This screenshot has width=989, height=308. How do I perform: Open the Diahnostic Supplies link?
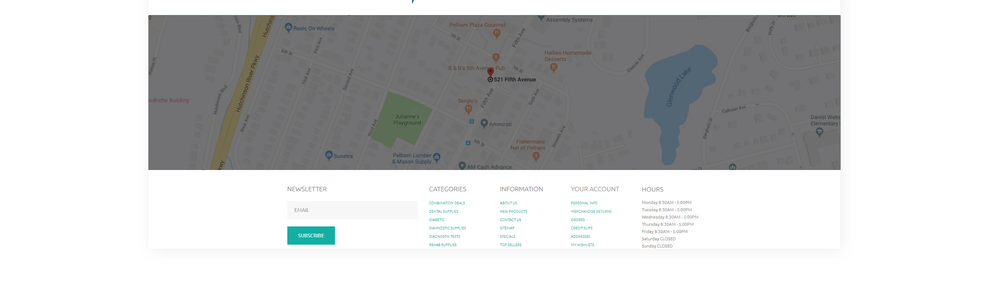[x=447, y=228]
